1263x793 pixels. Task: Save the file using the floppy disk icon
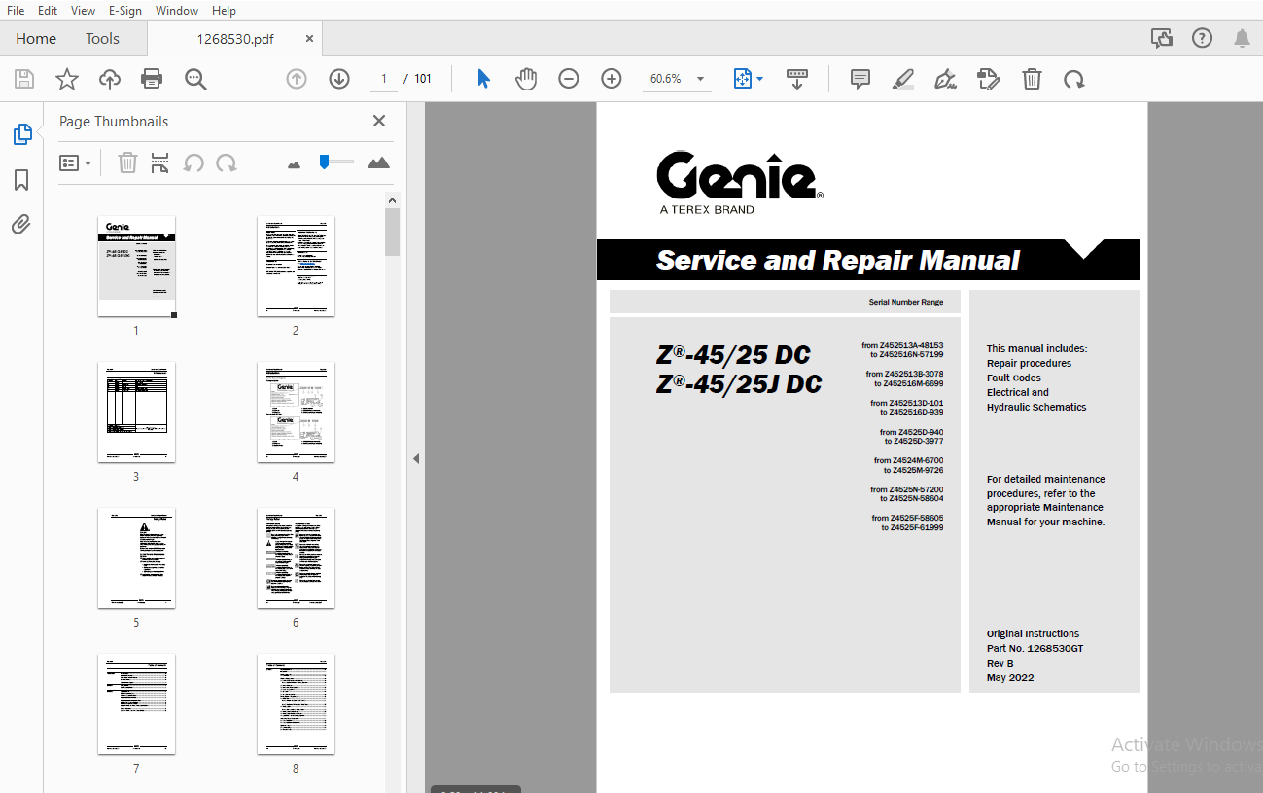24,79
